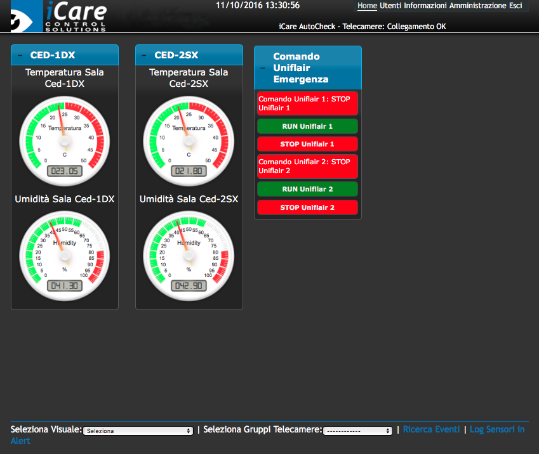Click the Umidità Sala Ced-2SX label

pos(189,199)
